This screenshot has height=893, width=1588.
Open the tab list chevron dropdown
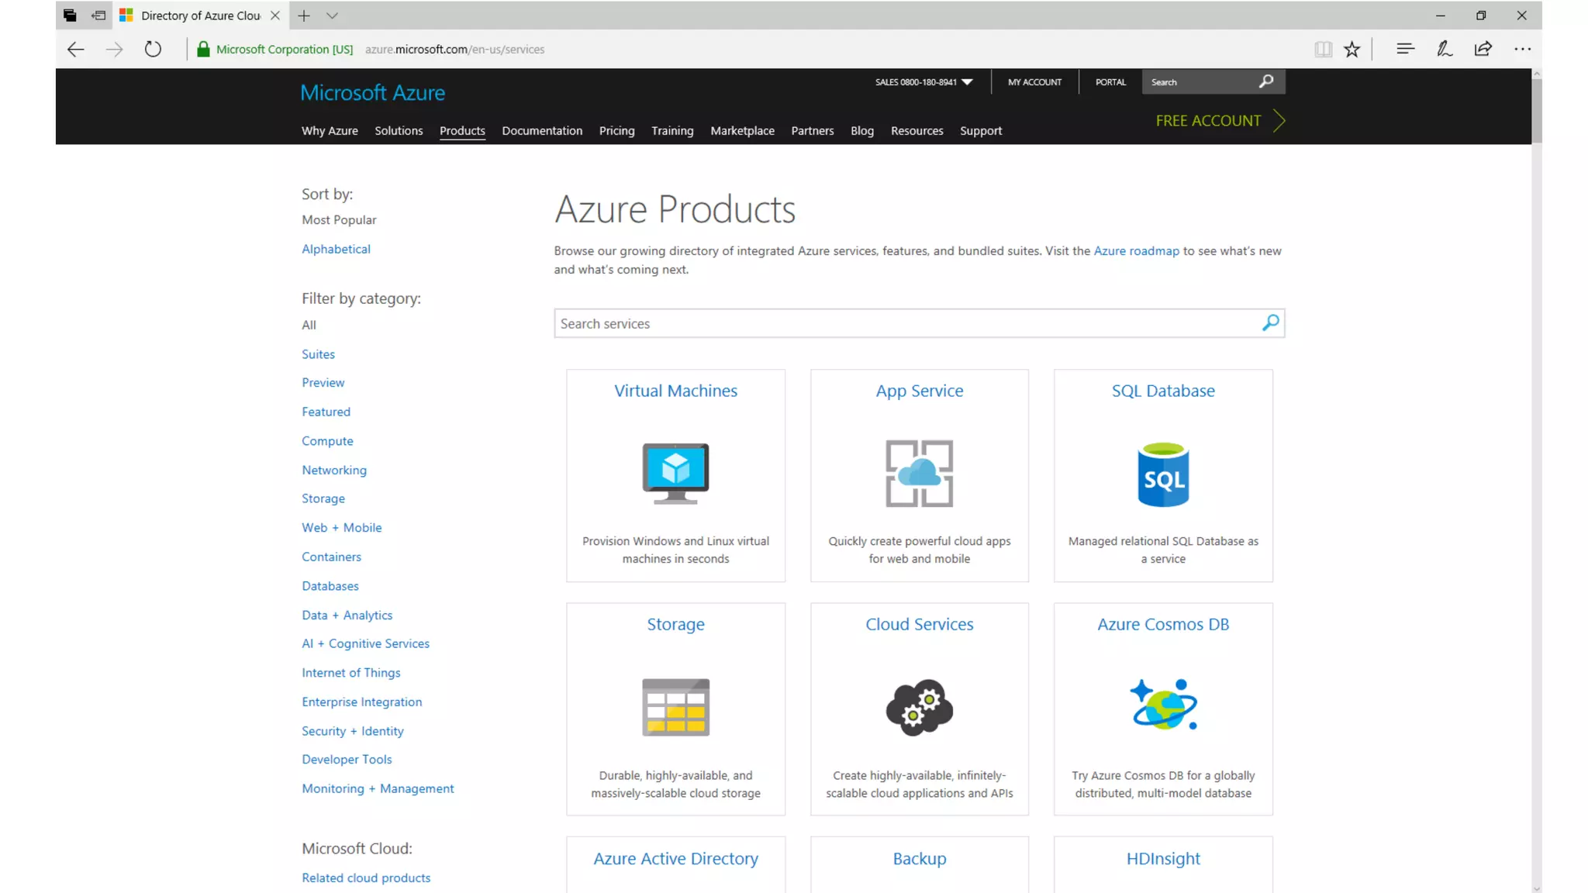[x=332, y=16]
